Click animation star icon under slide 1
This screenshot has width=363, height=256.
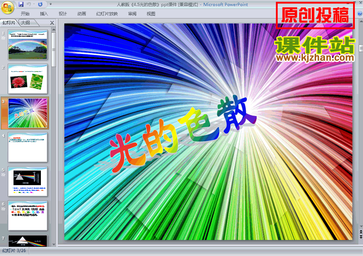pyautogui.click(x=3, y=38)
